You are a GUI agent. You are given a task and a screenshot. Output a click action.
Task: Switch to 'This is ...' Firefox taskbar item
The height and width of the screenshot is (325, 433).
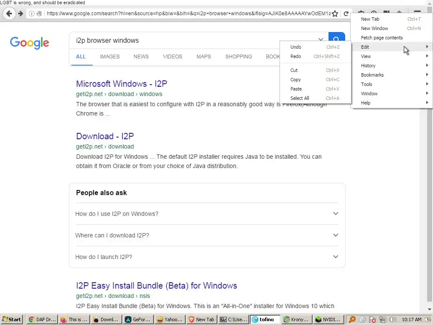coord(74,319)
